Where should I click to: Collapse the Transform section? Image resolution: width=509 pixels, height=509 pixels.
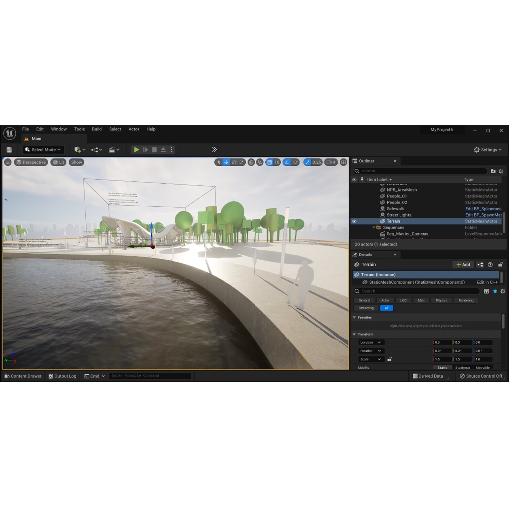click(x=354, y=334)
